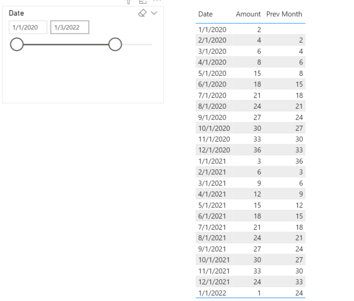Click the start date field showing 1/1/2020

click(28, 27)
